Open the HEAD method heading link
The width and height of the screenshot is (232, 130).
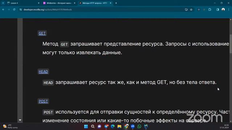point(43,71)
